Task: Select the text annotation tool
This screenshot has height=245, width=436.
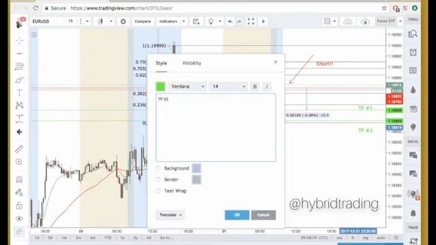Action: point(19,93)
